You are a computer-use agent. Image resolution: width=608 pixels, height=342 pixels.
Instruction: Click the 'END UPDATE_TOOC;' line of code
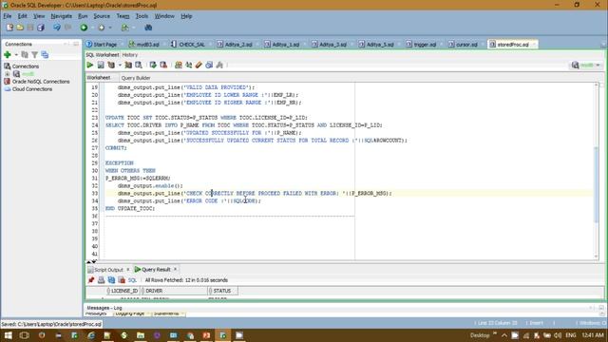(130, 209)
